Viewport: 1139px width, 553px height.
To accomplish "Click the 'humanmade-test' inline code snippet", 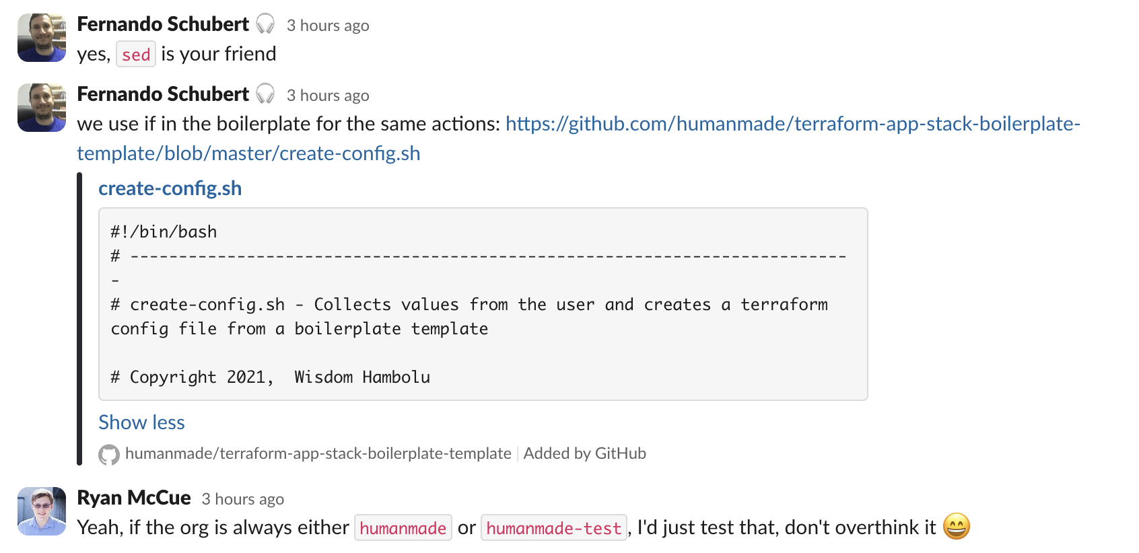I will pyautogui.click(x=553, y=528).
